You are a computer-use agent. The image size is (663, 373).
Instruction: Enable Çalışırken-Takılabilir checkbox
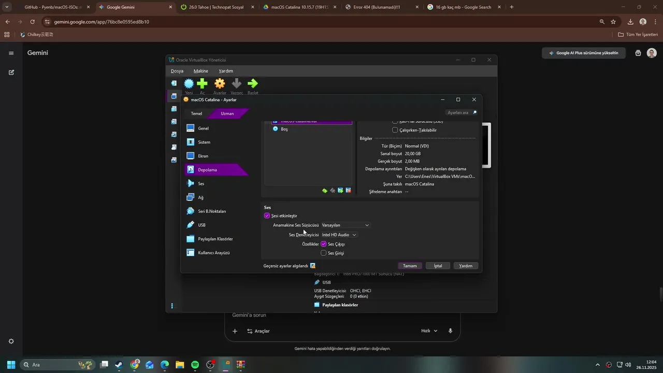coord(395,130)
